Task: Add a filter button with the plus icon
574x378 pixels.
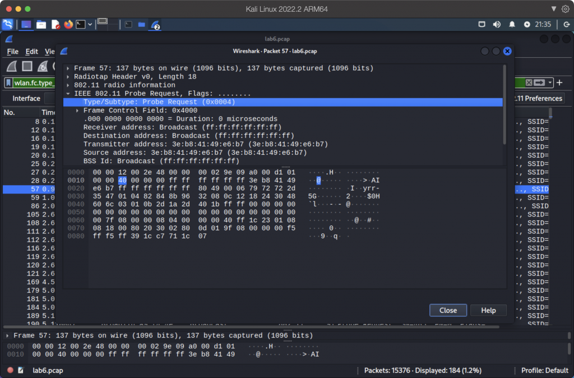Action: [559, 83]
